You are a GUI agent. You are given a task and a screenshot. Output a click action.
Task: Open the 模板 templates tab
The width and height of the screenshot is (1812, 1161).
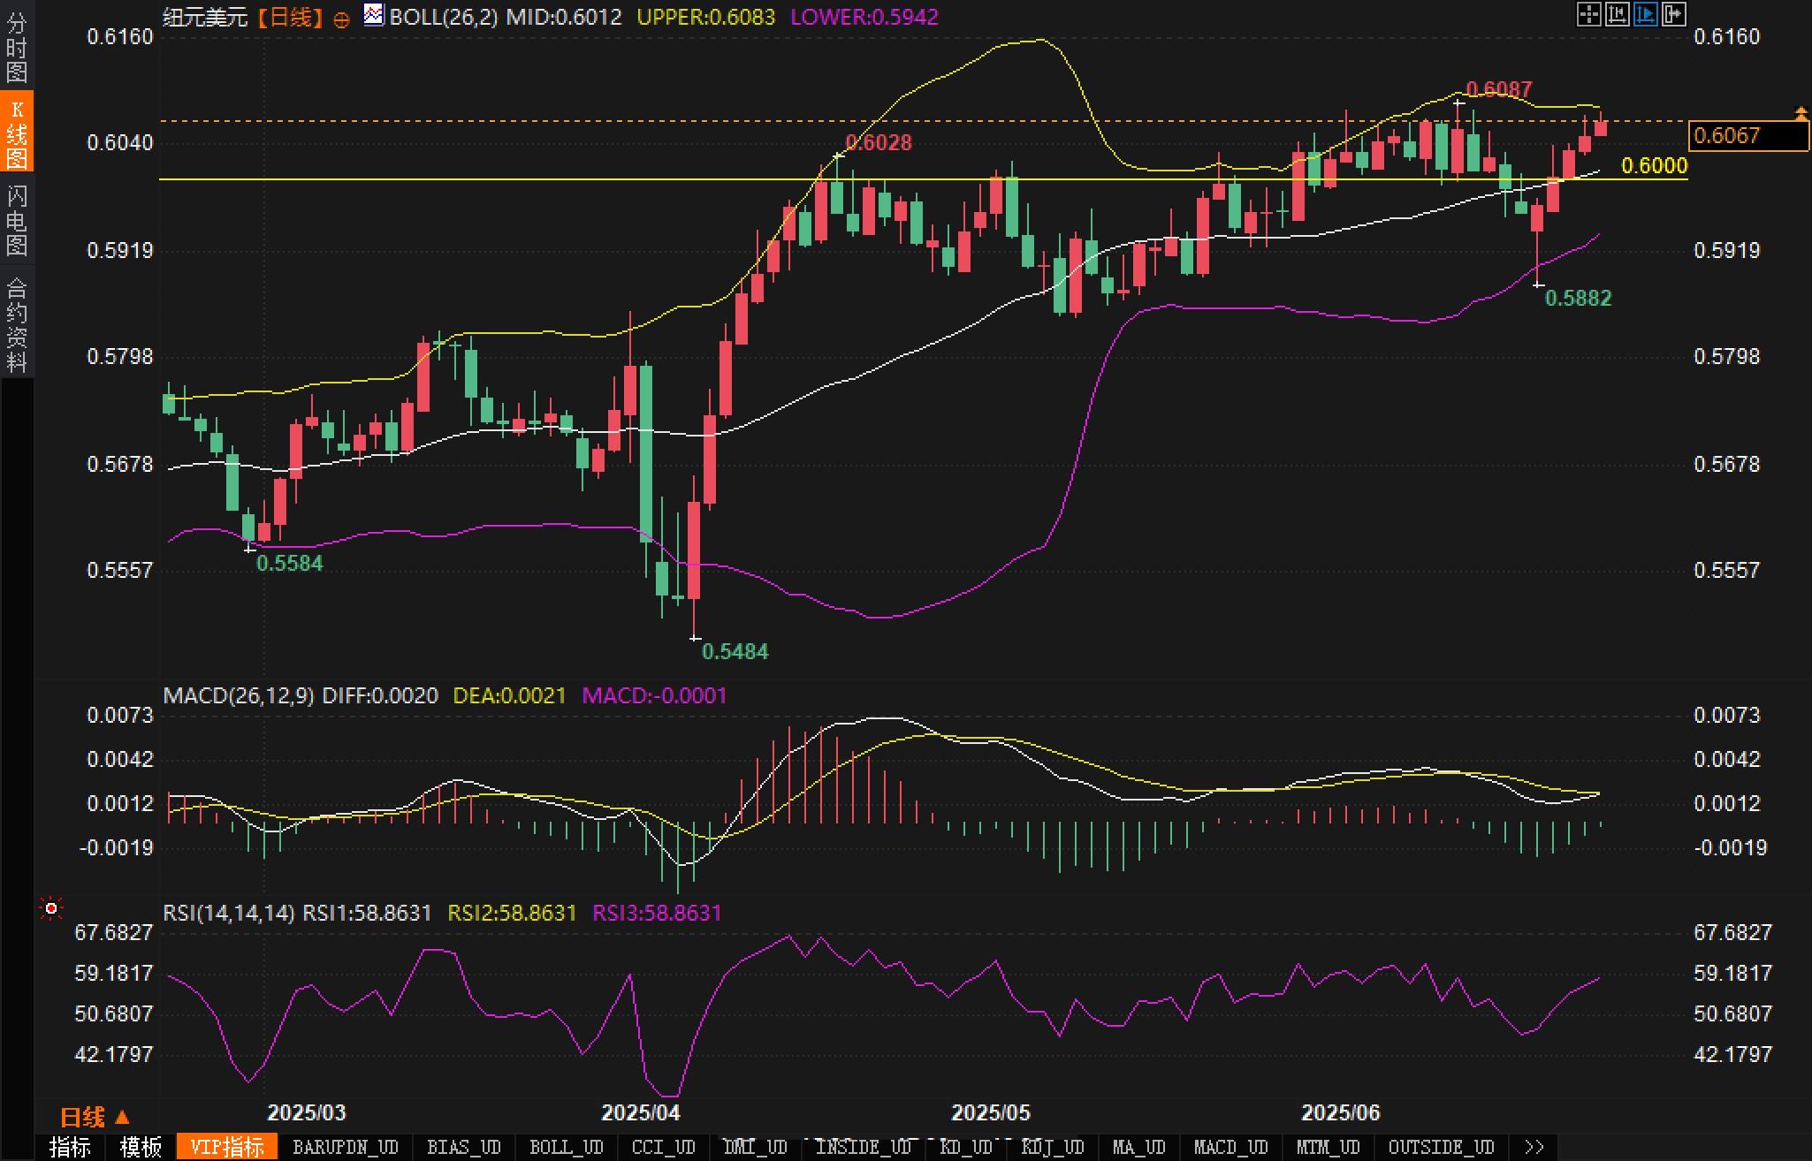point(141,1147)
